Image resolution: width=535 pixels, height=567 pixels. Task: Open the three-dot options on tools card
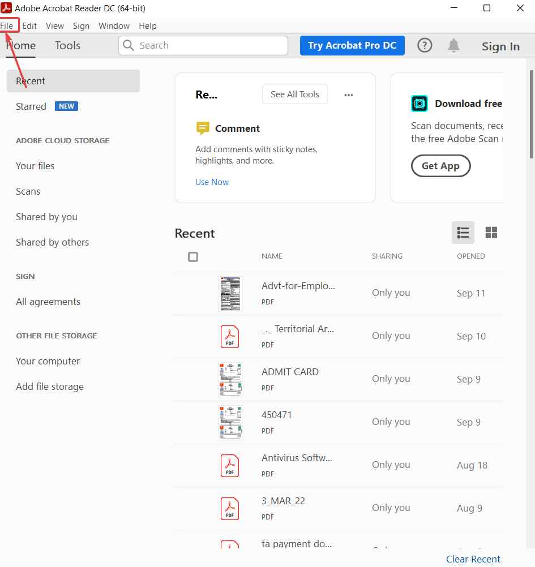[349, 94]
